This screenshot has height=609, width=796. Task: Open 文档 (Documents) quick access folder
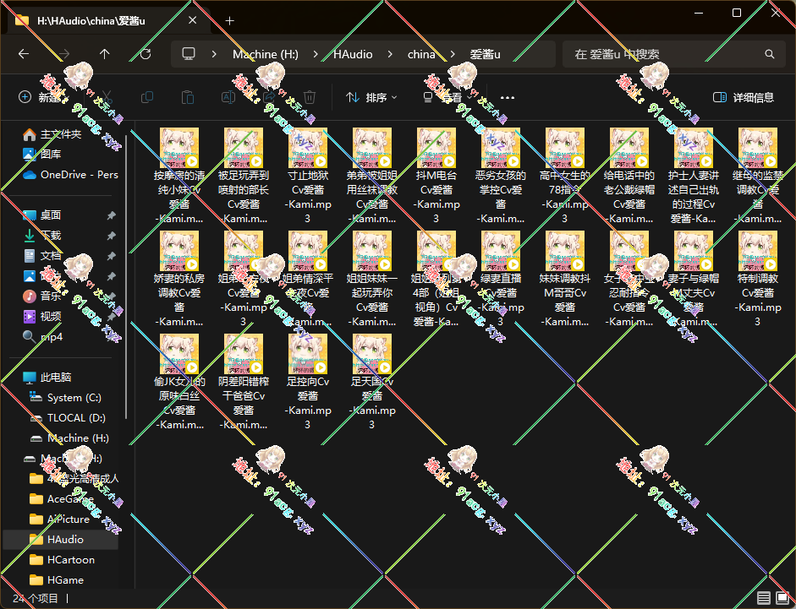pyautogui.click(x=50, y=256)
